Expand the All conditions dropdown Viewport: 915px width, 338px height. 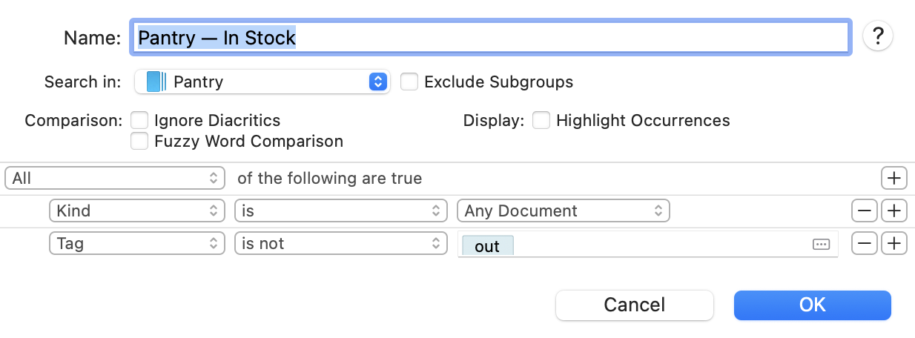pyautogui.click(x=114, y=179)
